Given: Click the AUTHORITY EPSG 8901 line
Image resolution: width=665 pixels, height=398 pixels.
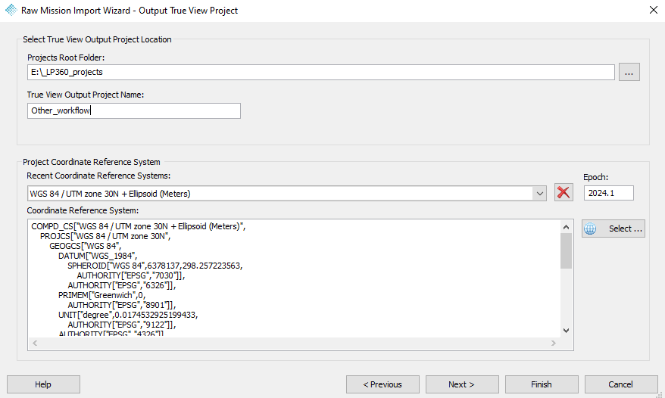Looking at the screenshot, I should [x=122, y=305].
